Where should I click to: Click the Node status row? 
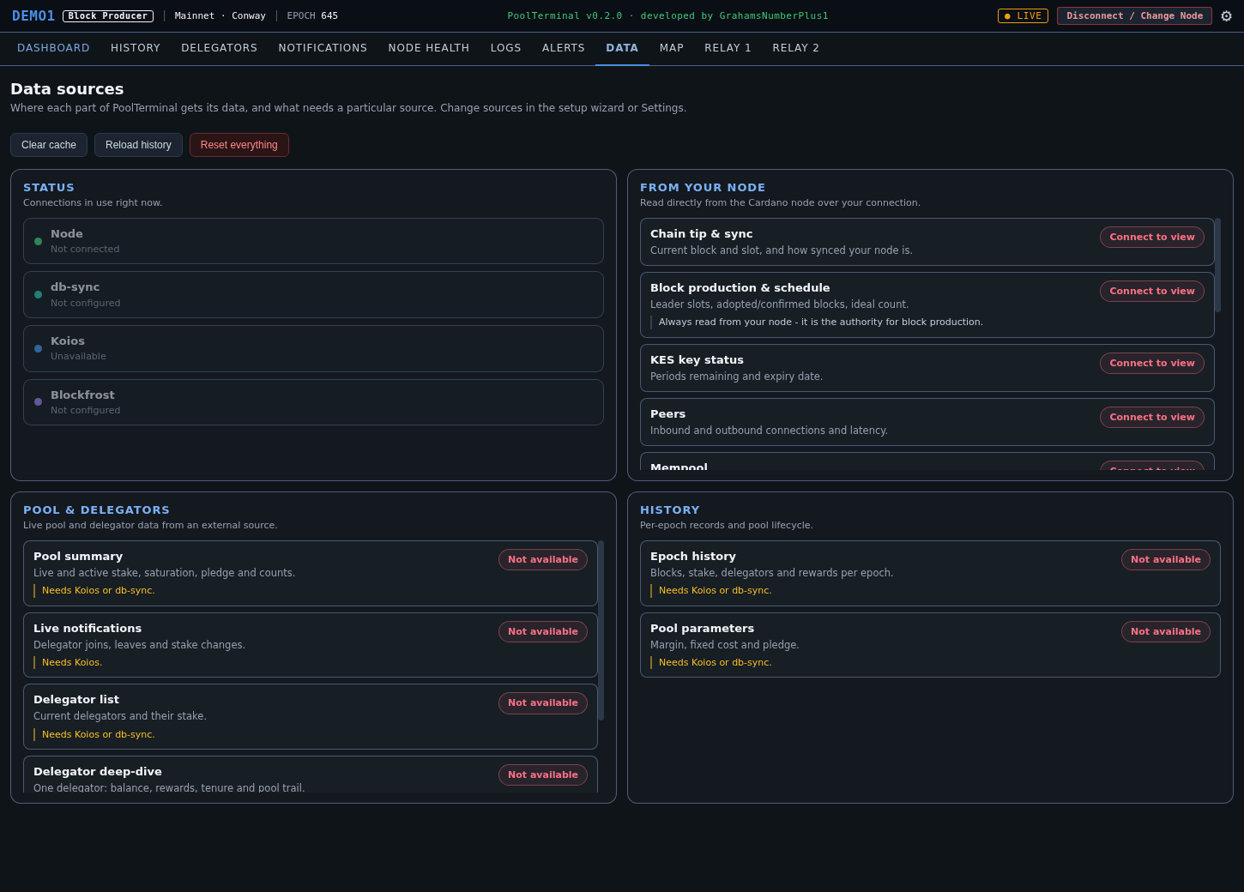tap(313, 241)
